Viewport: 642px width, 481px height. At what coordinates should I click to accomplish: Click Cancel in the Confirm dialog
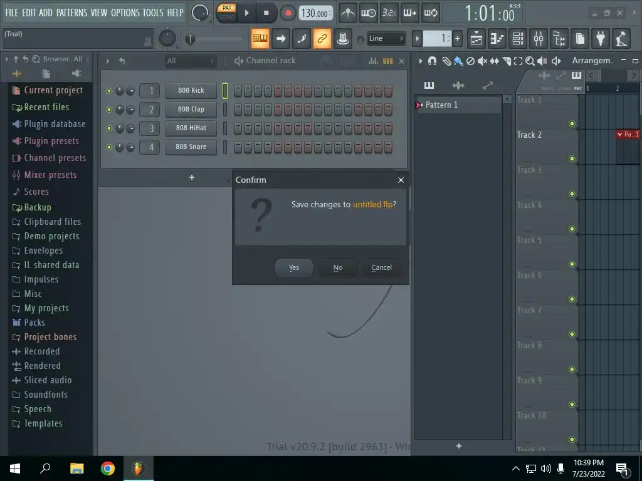click(382, 267)
